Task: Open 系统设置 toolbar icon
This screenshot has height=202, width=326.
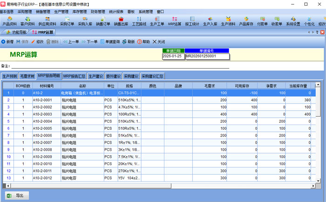Action: tap(293, 21)
